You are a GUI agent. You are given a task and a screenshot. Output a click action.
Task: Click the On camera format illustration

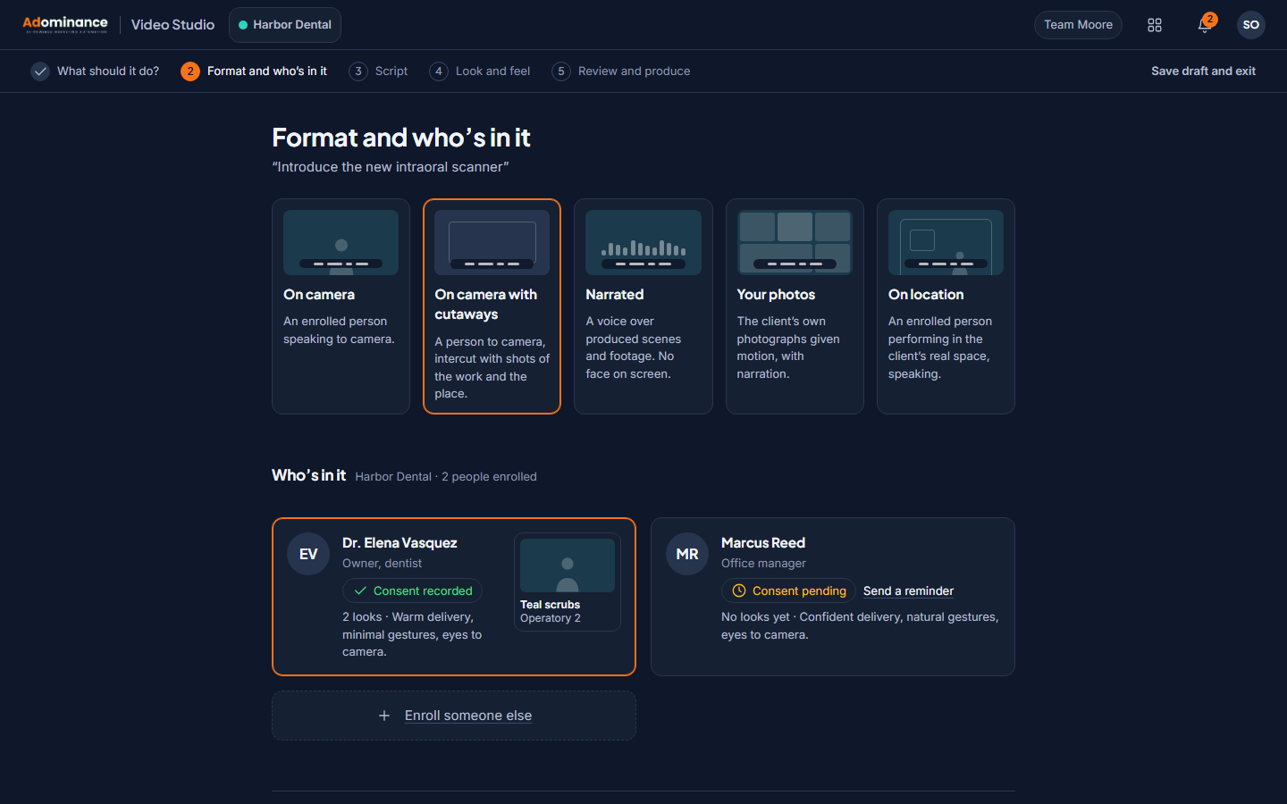click(341, 242)
